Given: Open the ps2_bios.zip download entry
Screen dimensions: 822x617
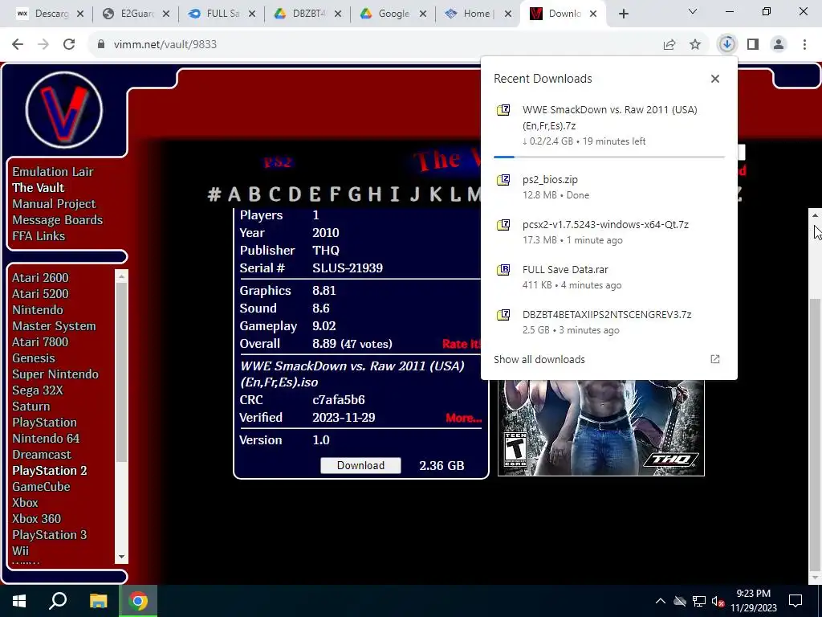Looking at the screenshot, I should click(609, 187).
